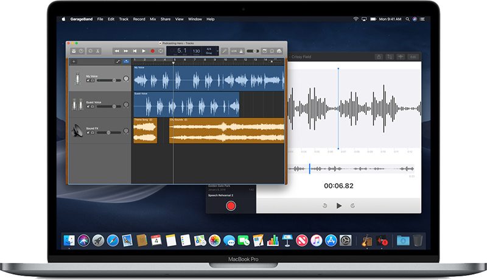Toggle track automation view
487x280 pixels.
point(117,61)
